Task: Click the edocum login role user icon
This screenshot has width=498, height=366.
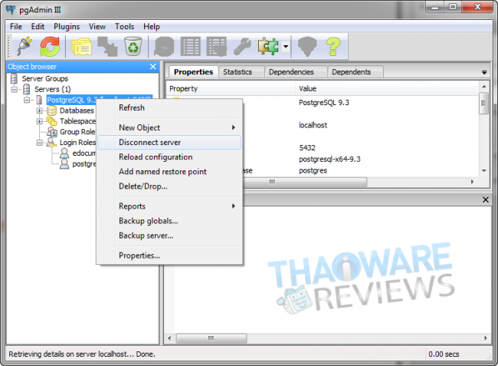Action: 64,153
